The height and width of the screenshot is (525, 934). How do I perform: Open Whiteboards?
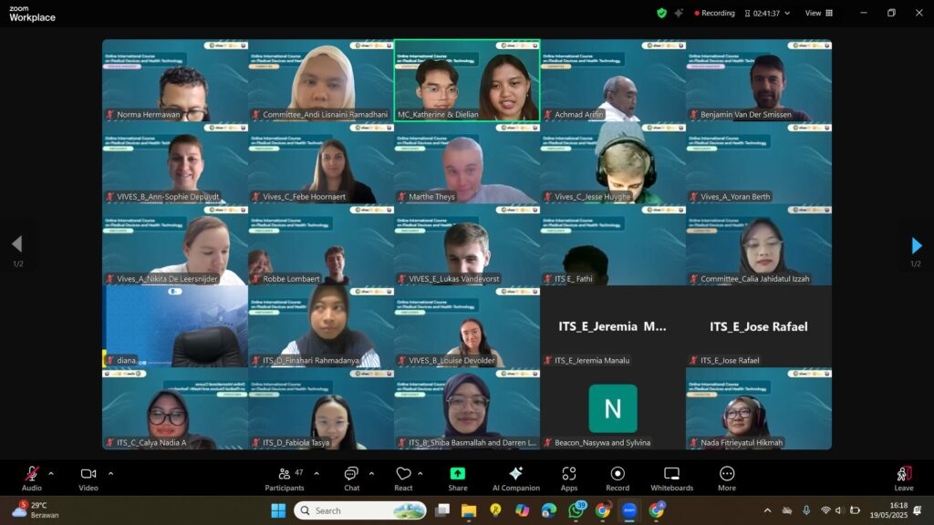(671, 478)
